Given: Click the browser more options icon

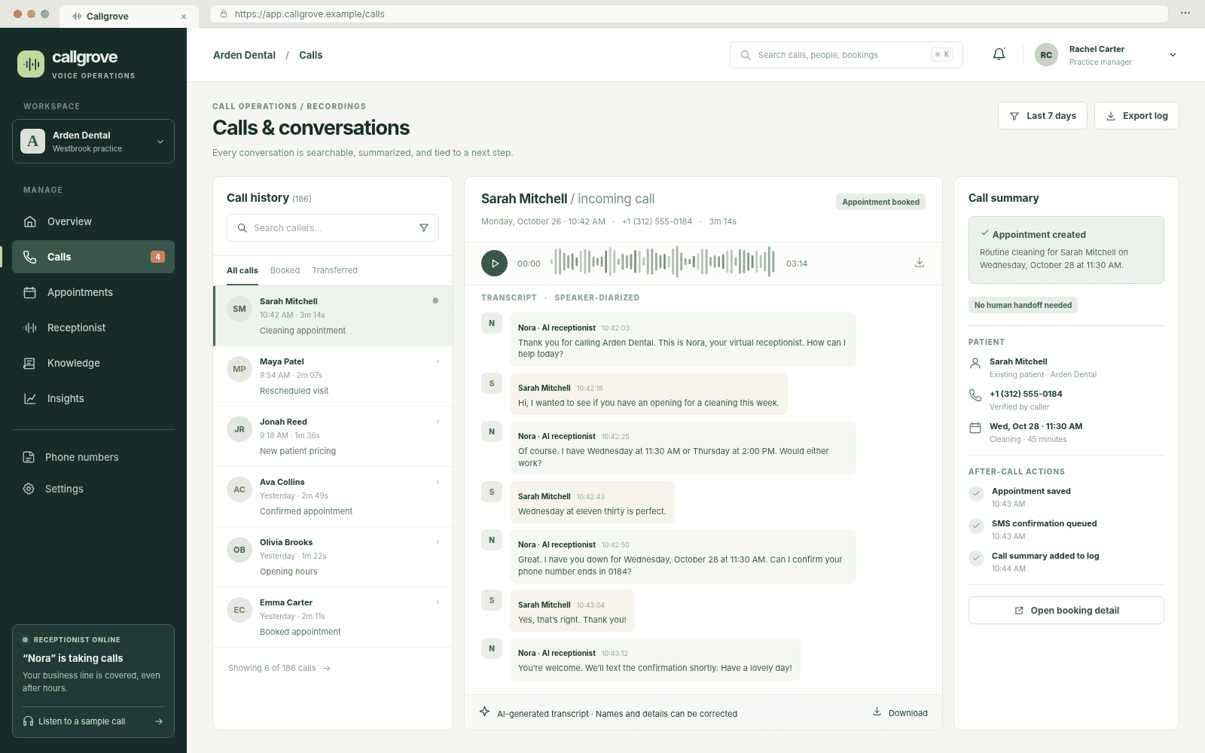Looking at the screenshot, I should coord(1185,14).
